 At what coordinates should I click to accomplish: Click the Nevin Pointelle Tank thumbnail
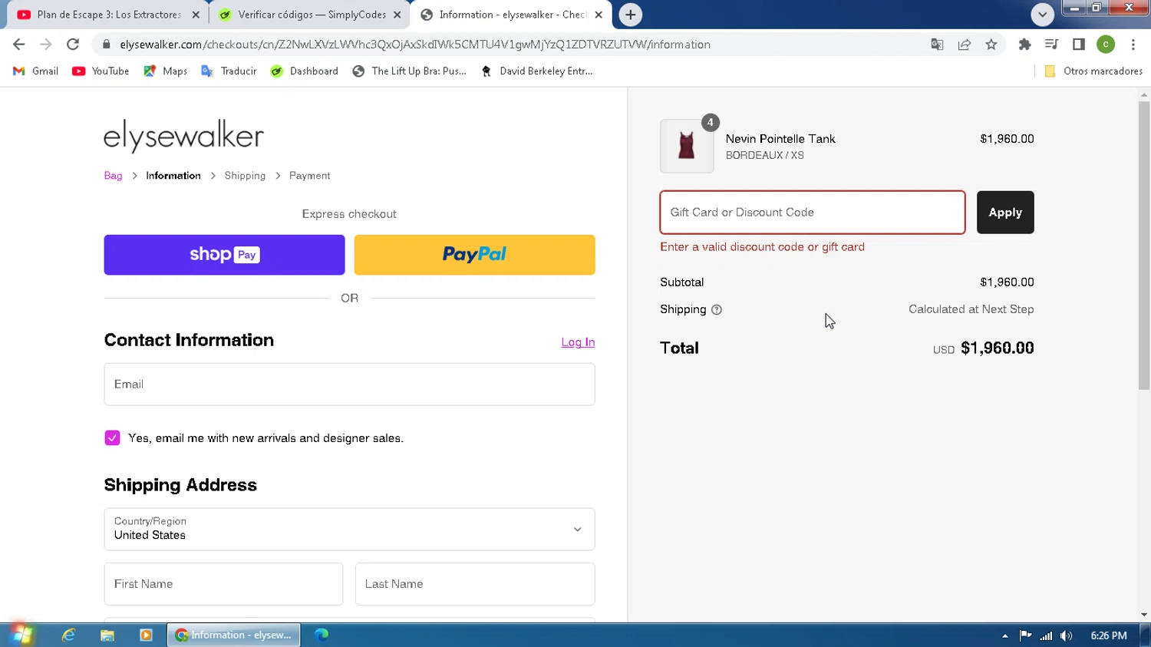(x=687, y=146)
